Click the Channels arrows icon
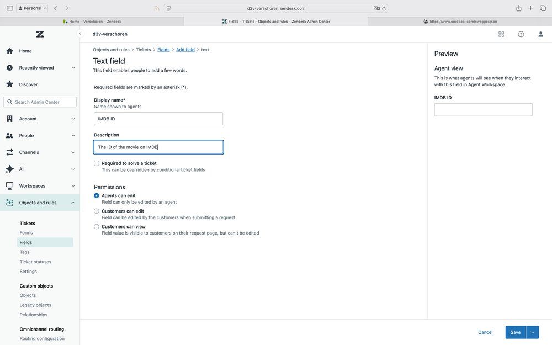This screenshot has height=345, width=552. click(x=10, y=152)
